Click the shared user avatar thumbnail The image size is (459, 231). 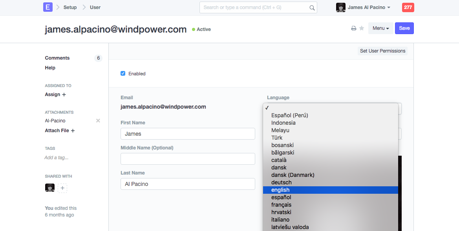click(x=50, y=188)
